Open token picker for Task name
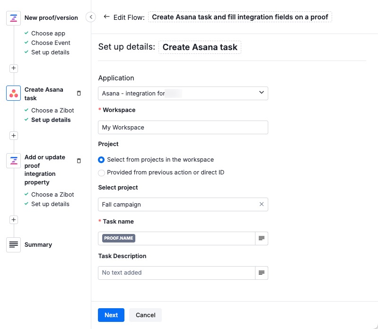The width and height of the screenshot is (378, 329). pyautogui.click(x=262, y=238)
